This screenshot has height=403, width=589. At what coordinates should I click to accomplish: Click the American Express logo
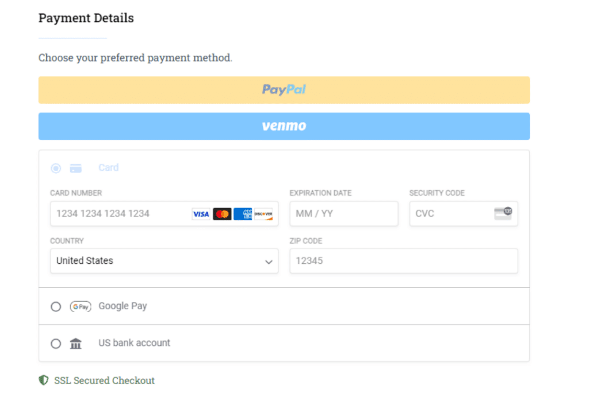coord(243,214)
